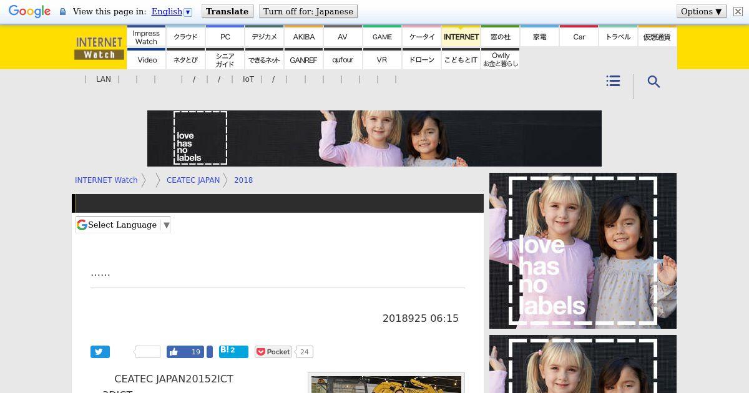
Task: Click Turn off for: Japanese button
Action: point(308,11)
